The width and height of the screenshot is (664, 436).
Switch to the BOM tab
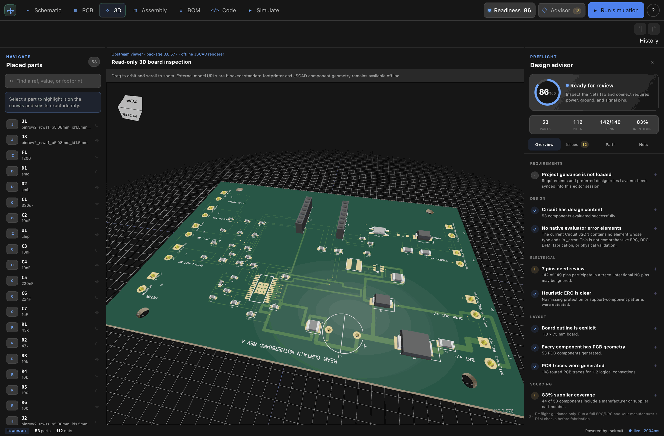pyautogui.click(x=190, y=10)
